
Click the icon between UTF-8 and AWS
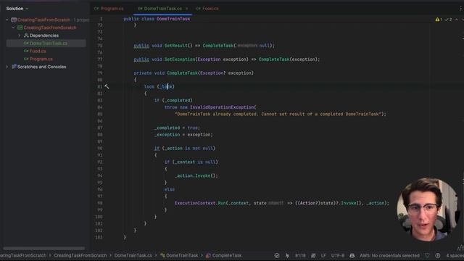point(352,255)
